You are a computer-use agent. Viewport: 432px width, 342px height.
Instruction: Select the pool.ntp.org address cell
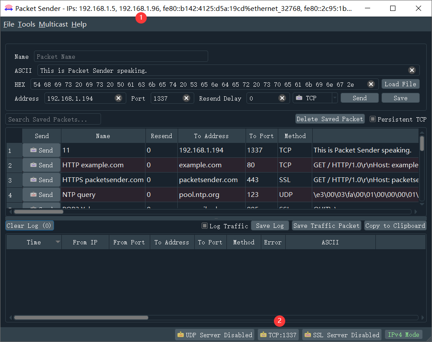tap(211, 195)
